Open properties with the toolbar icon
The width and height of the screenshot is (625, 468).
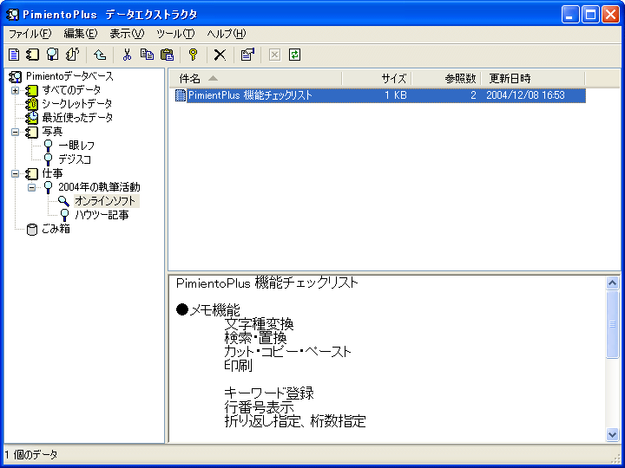tap(247, 55)
